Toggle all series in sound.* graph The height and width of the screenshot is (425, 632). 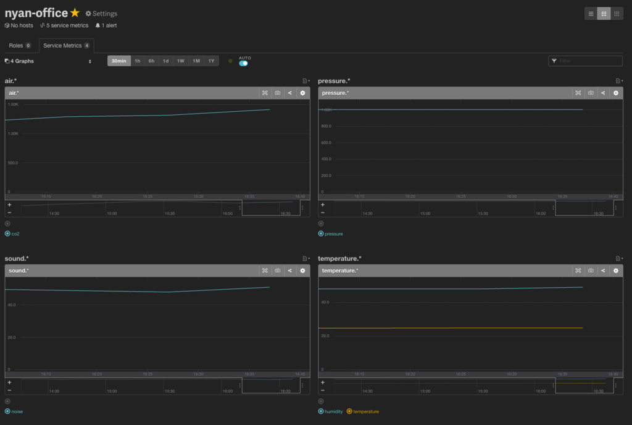pos(7,401)
